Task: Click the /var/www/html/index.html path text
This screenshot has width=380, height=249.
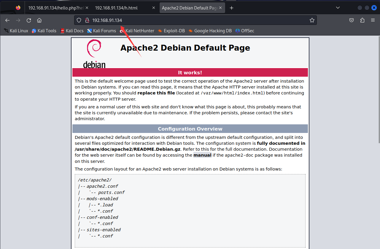Action: tap(232, 93)
